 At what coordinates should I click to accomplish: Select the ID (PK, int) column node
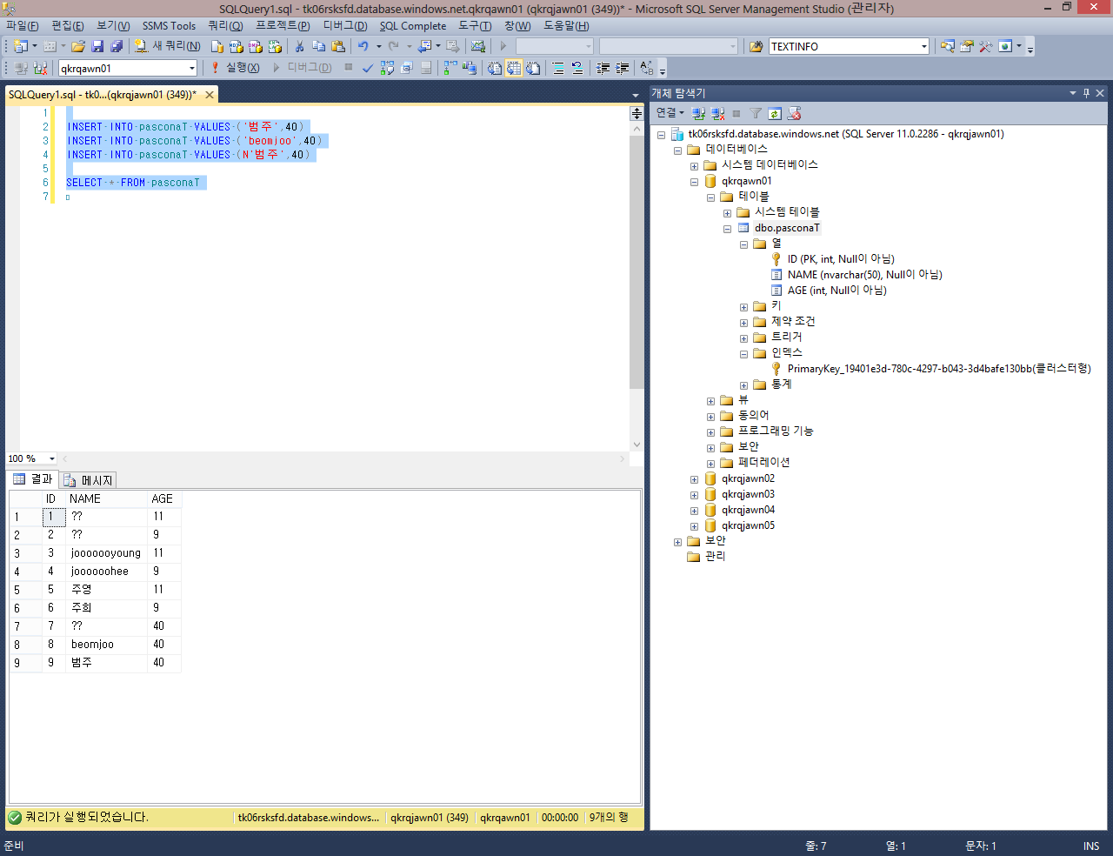point(841,259)
